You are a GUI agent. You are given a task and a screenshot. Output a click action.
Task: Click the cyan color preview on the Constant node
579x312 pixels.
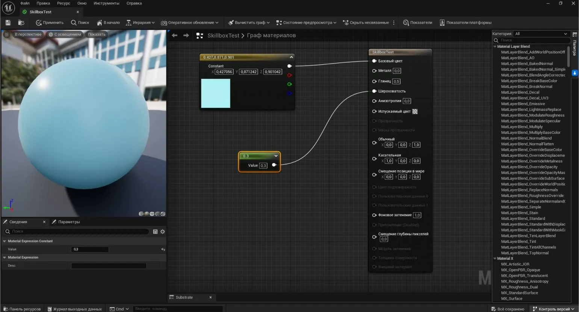[x=216, y=93]
